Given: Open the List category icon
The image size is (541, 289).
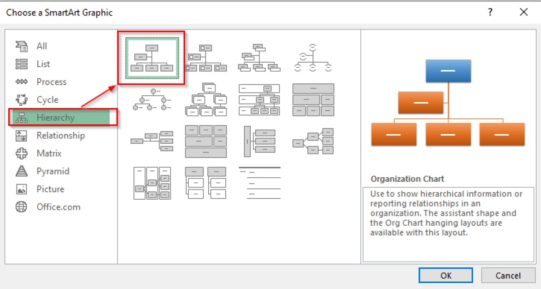Looking at the screenshot, I should coord(21,64).
